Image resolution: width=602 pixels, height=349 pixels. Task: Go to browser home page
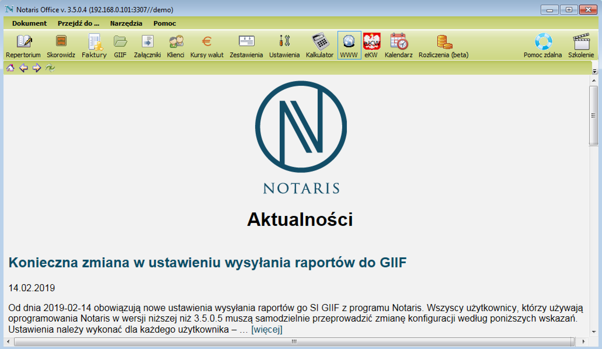click(10, 68)
